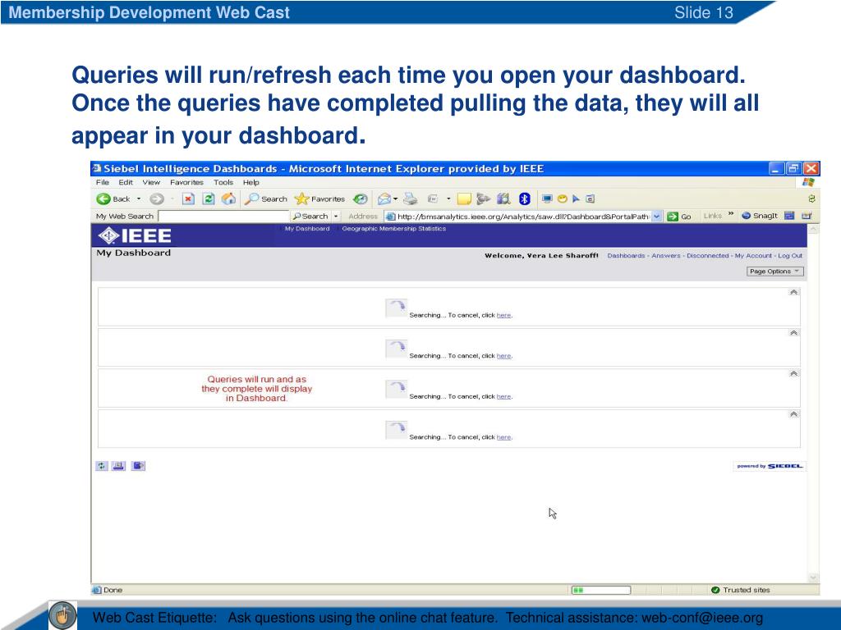Click the address bar URL field
This screenshot has height=630, width=841.
517,217
